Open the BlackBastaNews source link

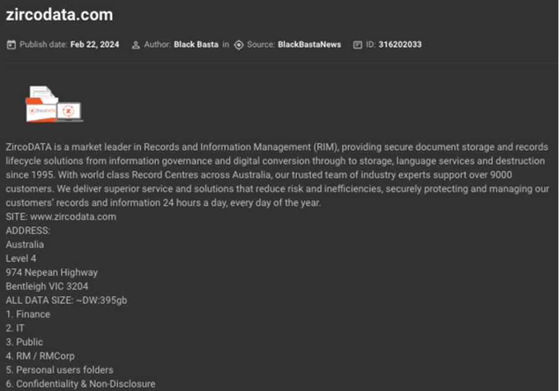tap(309, 45)
